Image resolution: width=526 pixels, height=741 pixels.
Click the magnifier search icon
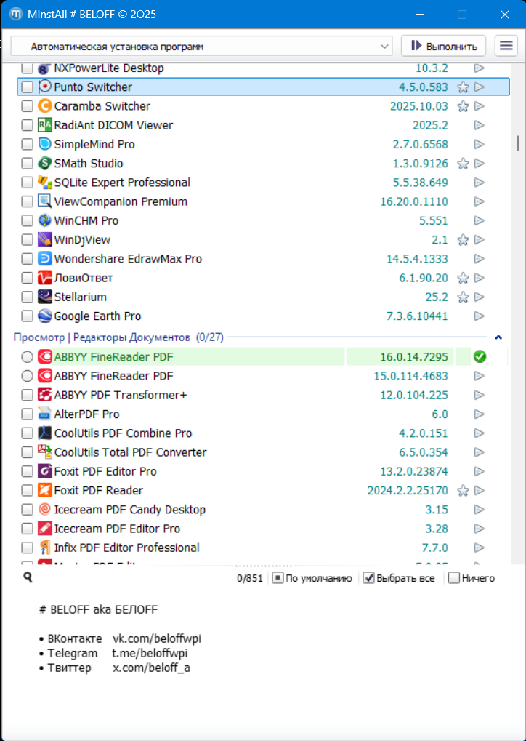(28, 577)
